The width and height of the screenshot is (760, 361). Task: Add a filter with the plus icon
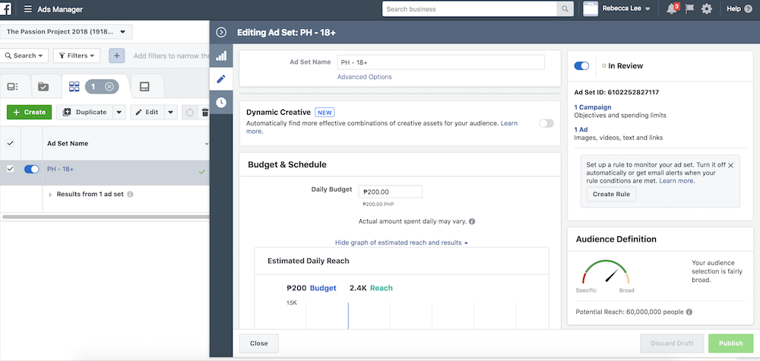tap(116, 55)
